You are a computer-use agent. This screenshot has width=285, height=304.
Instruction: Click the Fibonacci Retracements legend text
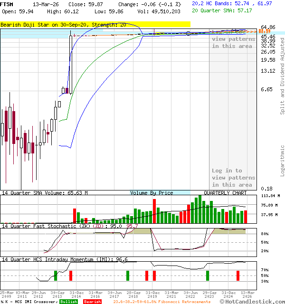tap(162, 302)
